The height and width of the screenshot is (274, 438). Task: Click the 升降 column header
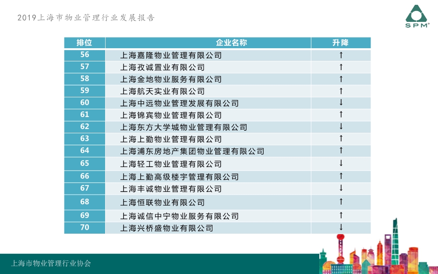341,43
